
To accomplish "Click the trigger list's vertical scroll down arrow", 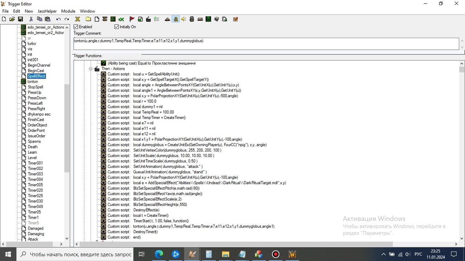I will [67, 239].
